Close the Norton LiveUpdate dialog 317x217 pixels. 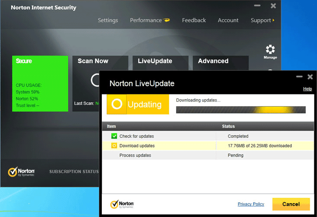310,77
